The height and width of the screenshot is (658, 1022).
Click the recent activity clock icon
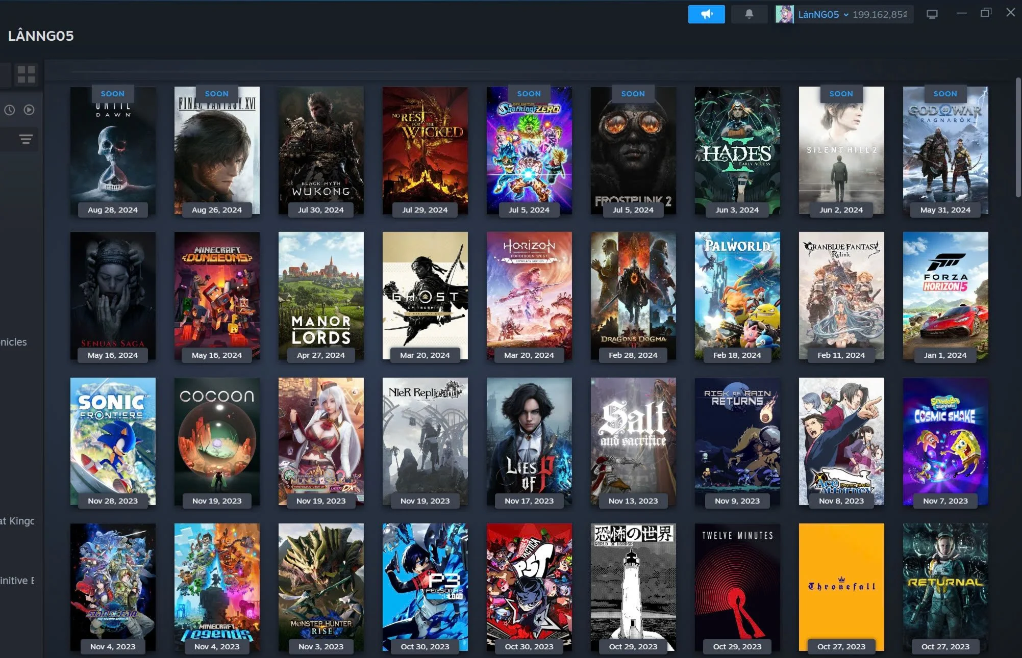[x=10, y=110]
